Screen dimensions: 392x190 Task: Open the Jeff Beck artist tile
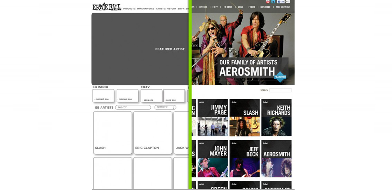coord(244,158)
